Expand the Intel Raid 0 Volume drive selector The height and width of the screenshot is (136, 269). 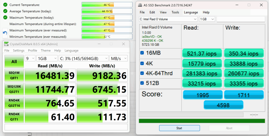coord(168,19)
